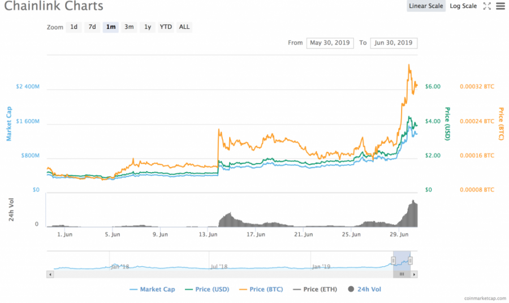Click the 0.00032 BTC axis label
The width and height of the screenshot is (509, 303).
point(477,86)
